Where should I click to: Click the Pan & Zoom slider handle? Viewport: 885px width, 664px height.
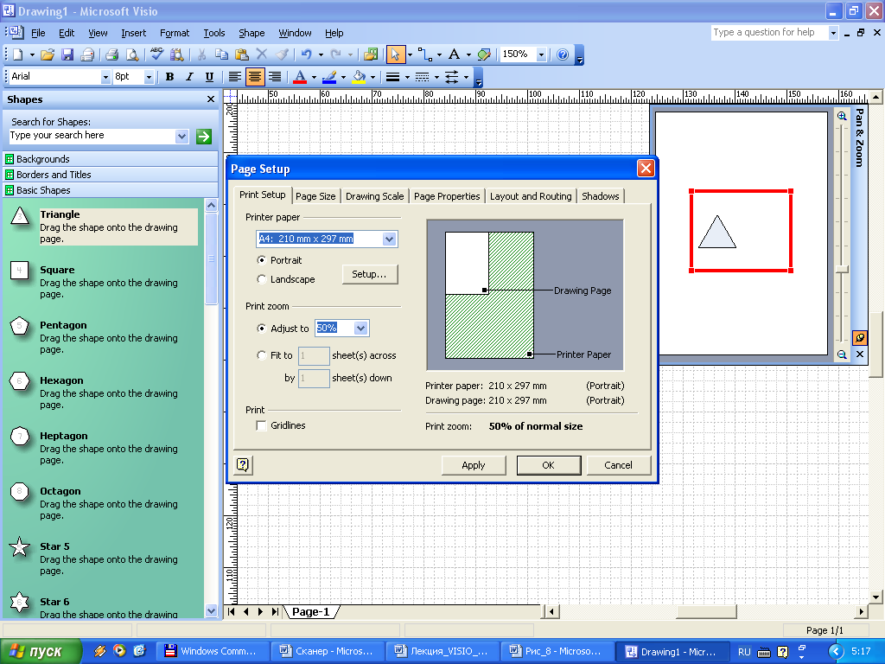coord(842,270)
